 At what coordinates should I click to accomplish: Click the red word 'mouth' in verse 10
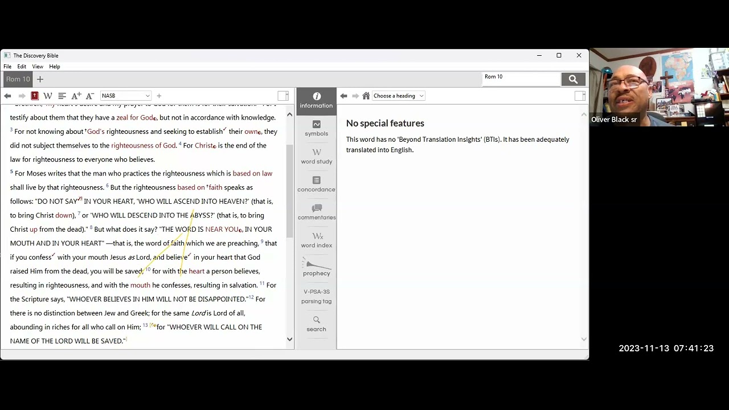click(x=140, y=285)
